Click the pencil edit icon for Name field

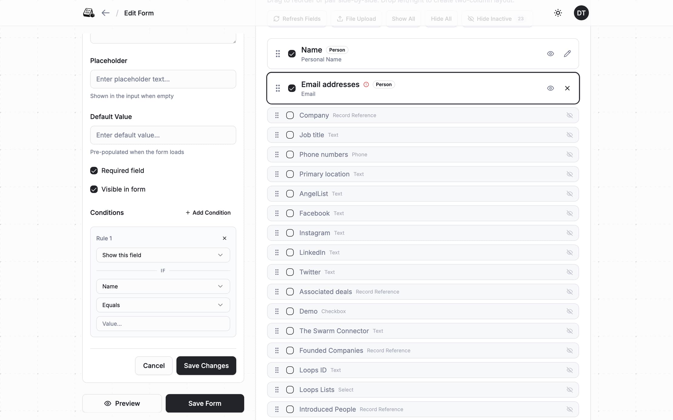tap(567, 54)
